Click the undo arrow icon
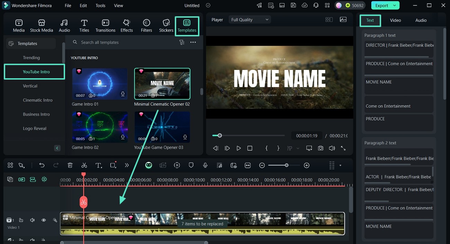The image size is (450, 244). (x=42, y=165)
